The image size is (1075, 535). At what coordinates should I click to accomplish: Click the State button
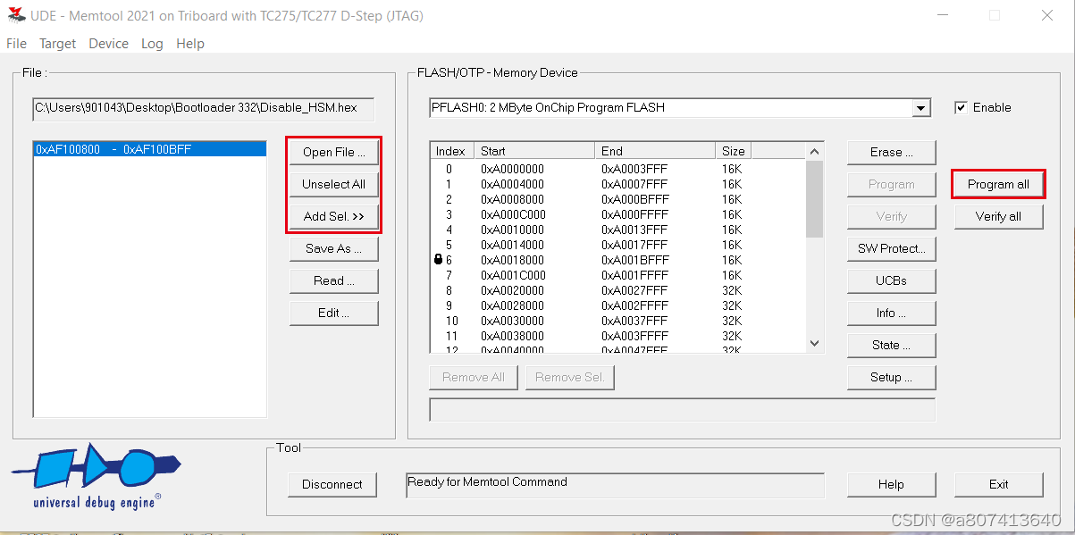(892, 346)
